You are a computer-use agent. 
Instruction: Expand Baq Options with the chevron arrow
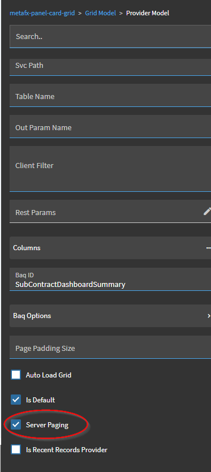point(209,316)
